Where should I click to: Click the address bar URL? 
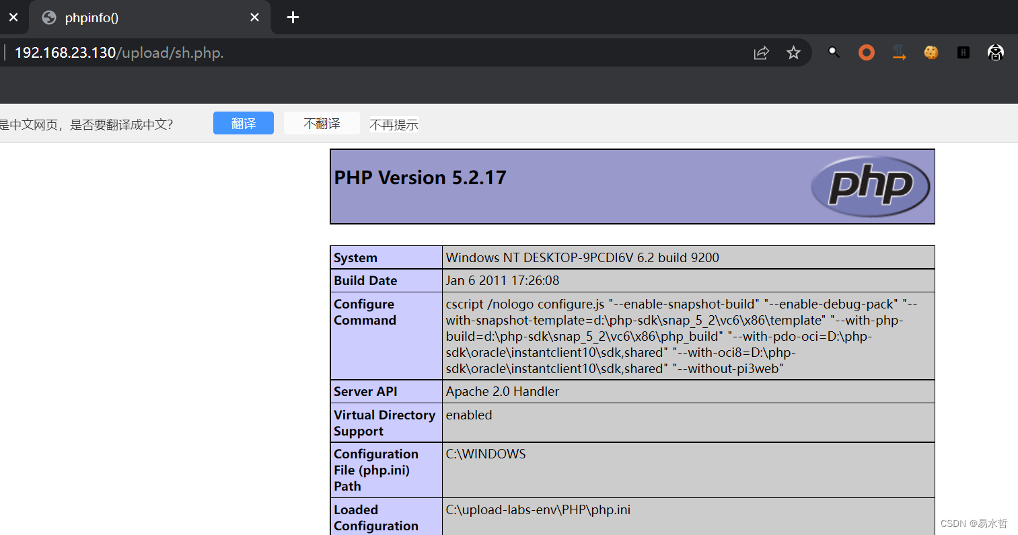(119, 52)
